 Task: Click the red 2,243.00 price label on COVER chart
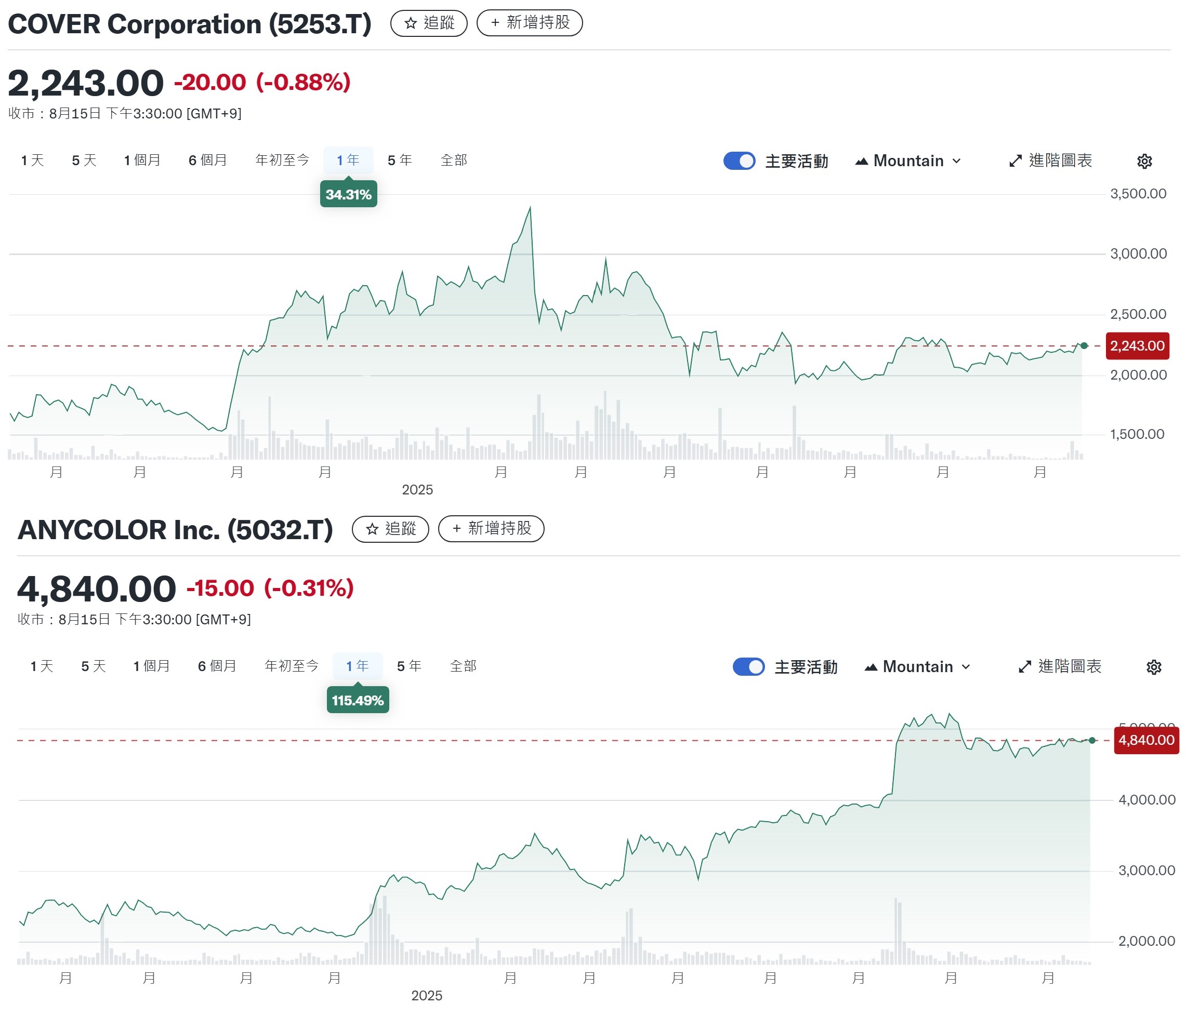point(1137,346)
